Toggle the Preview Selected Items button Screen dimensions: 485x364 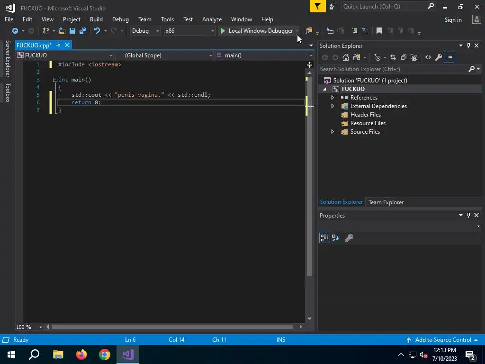(x=449, y=57)
